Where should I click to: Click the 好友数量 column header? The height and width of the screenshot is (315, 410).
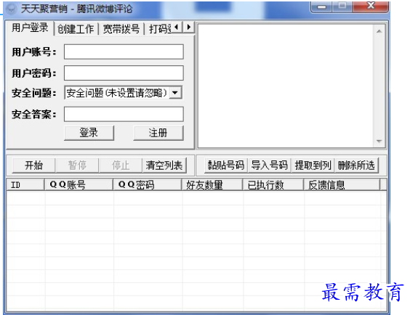tap(212, 184)
